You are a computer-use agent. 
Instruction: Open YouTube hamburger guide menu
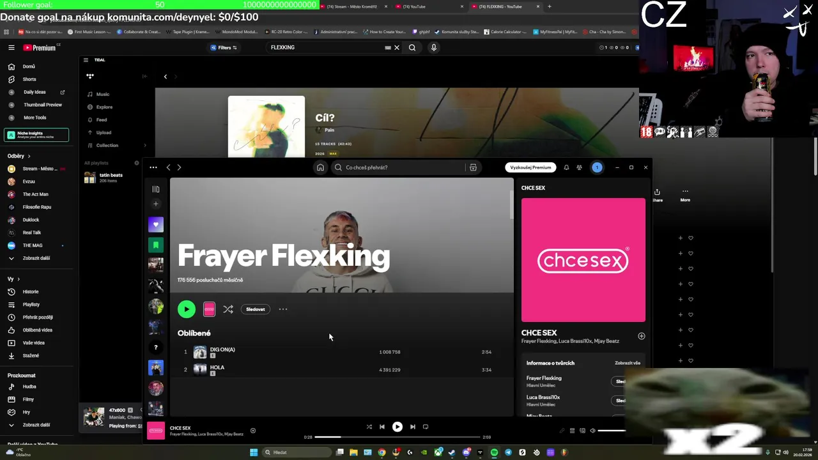click(11, 47)
